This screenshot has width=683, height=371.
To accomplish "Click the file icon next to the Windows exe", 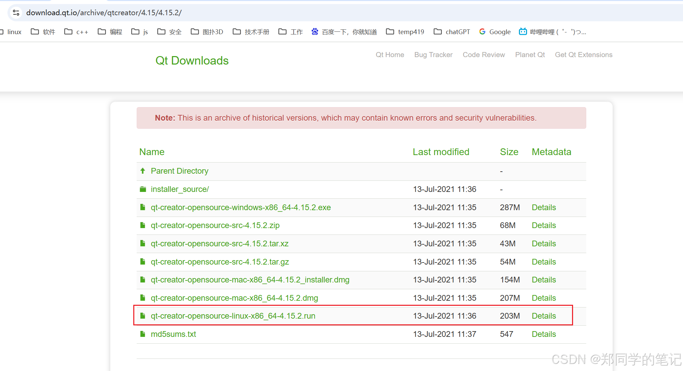I will click(142, 207).
